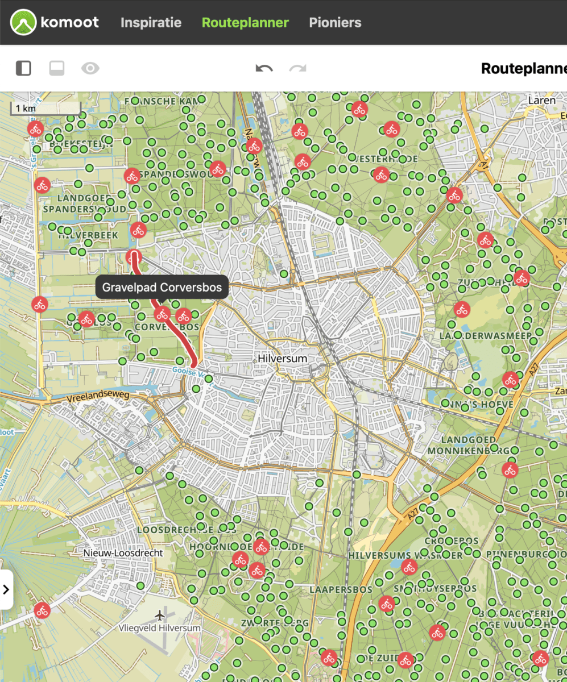Viewport: 567px width, 682px height.
Task: Click the Hilversum city label on map
Action: point(283,359)
